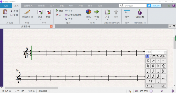Switch to Play (播放) tab
The image size is (176, 93).
coord(62,6)
